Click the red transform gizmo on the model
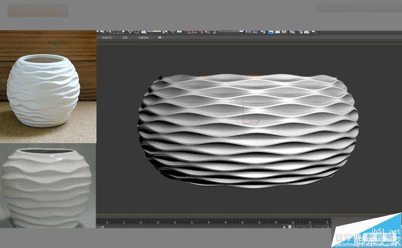 (x=251, y=122)
